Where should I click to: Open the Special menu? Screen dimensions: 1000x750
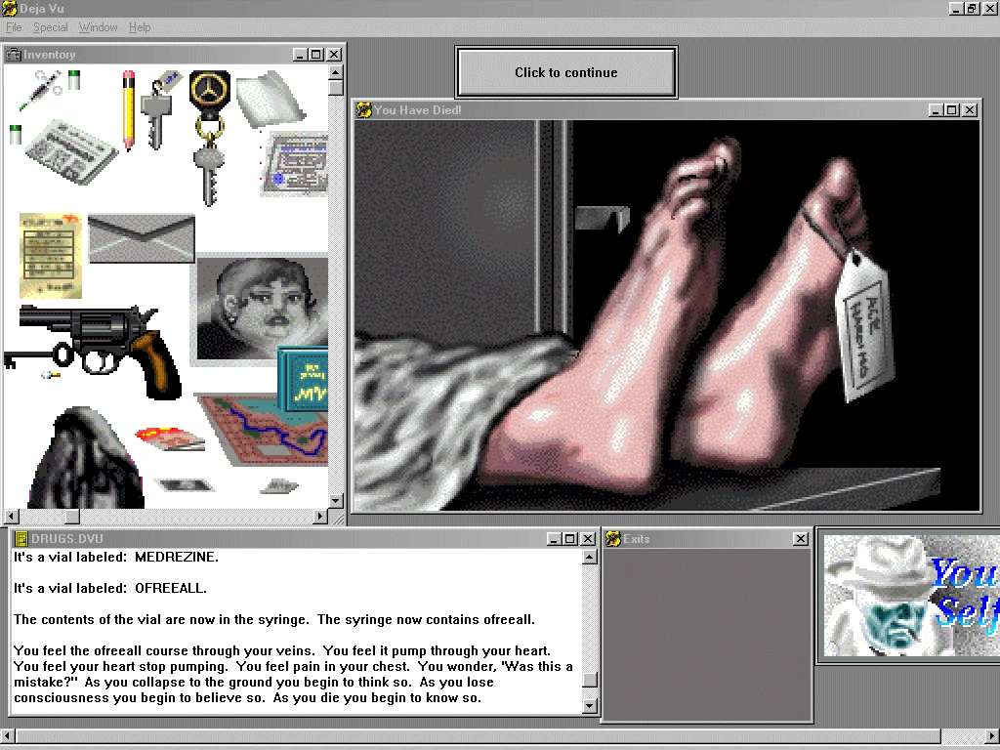click(x=51, y=27)
